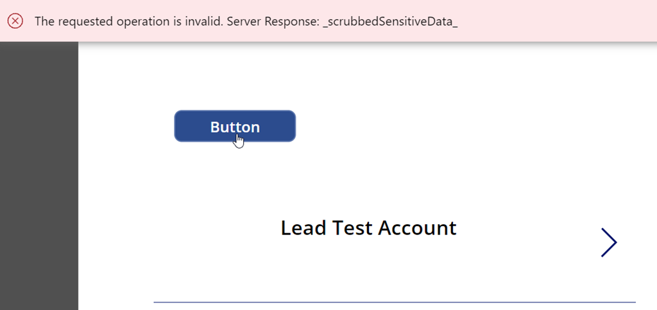Screen dimensions: 657x310
Task: Click the blue Button control
Action: coord(235,126)
